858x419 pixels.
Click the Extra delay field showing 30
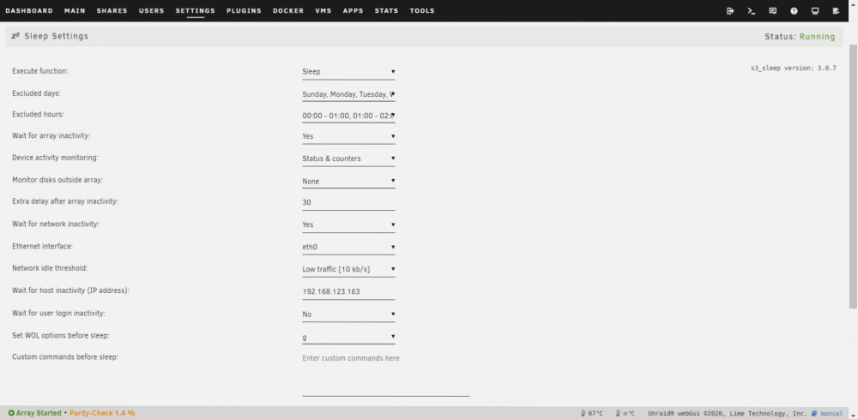[348, 203]
